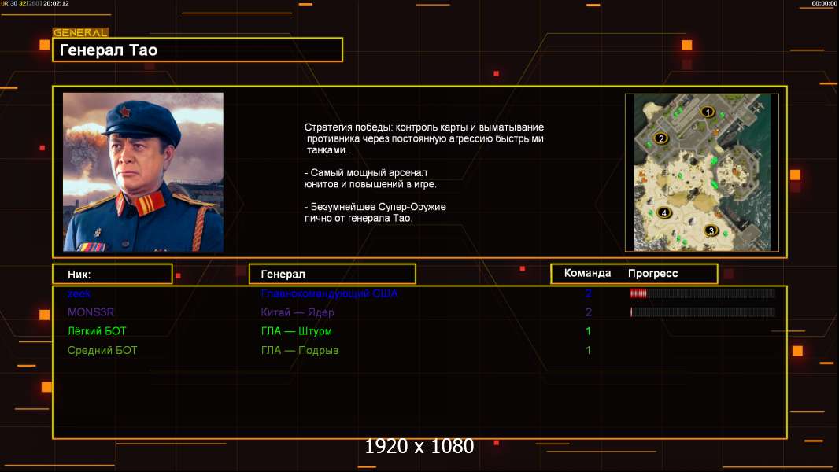
Task: Click team number 2 in zeek's row
Action: [x=589, y=293]
